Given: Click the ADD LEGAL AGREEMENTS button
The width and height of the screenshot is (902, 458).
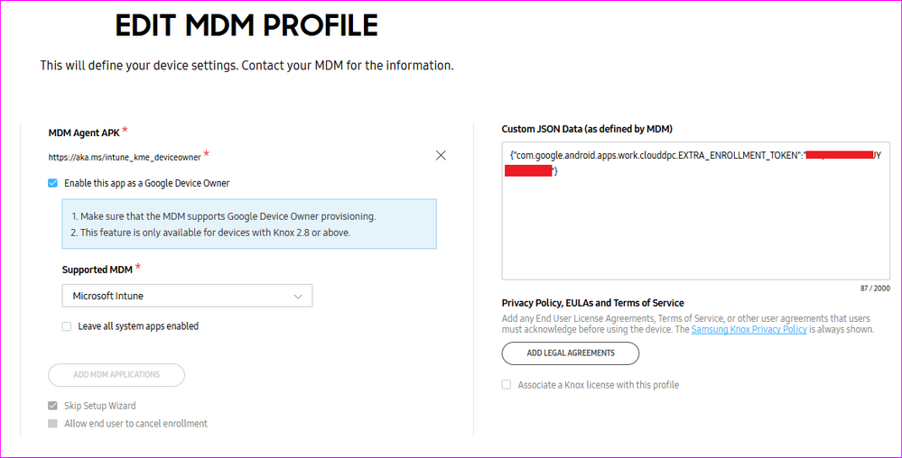Looking at the screenshot, I should coord(571,353).
